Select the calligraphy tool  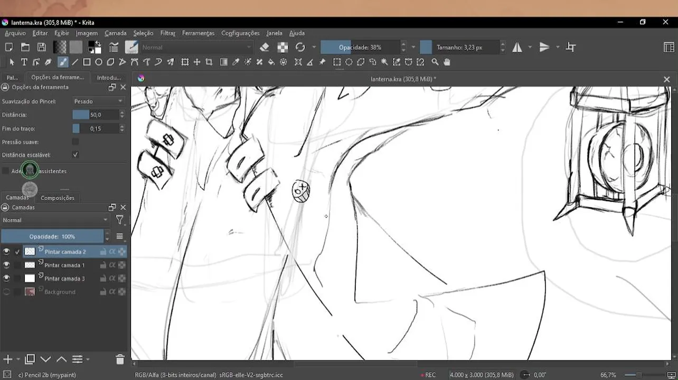(48, 62)
